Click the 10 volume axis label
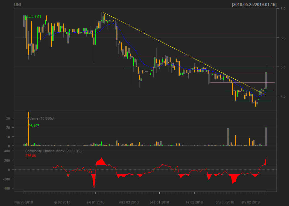 8,137
